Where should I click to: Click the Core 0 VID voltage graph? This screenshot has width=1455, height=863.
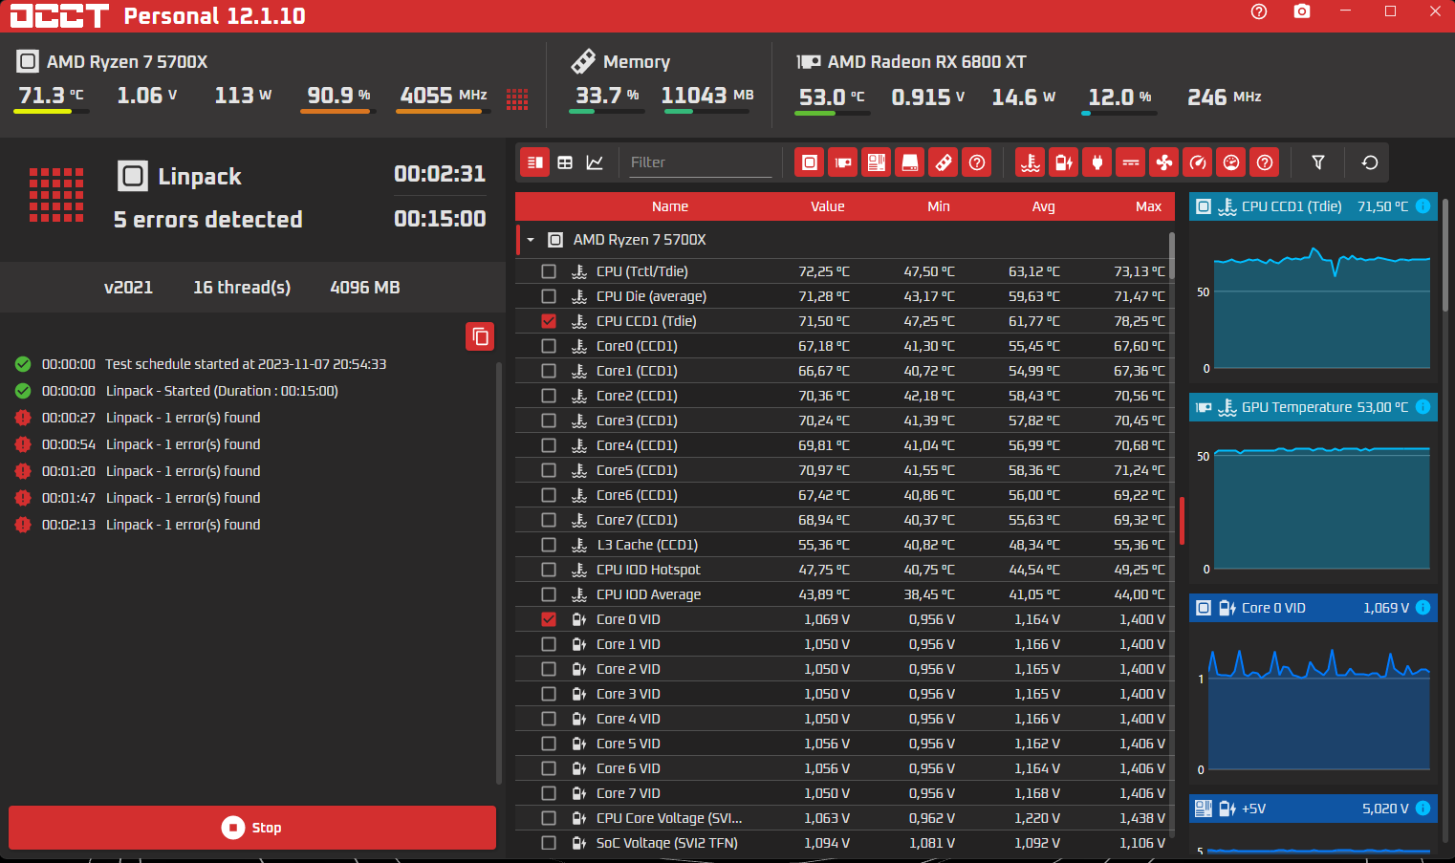click(1319, 709)
